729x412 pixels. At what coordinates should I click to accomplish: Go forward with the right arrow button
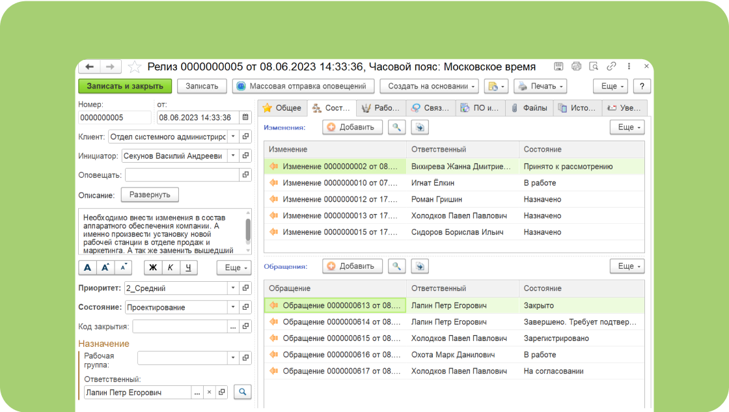click(110, 67)
